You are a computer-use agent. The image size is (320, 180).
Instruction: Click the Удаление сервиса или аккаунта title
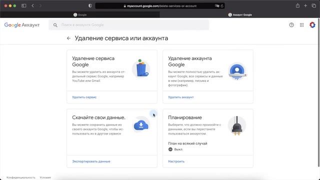tap(121, 38)
